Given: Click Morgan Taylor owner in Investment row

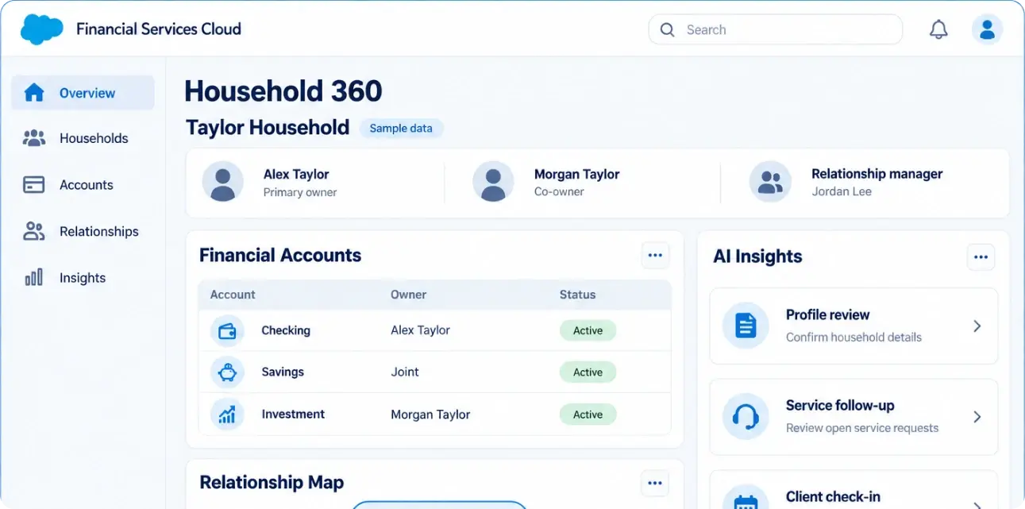Looking at the screenshot, I should [x=430, y=415].
